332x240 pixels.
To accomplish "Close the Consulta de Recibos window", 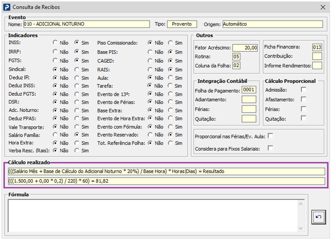I will [x=323, y=7].
